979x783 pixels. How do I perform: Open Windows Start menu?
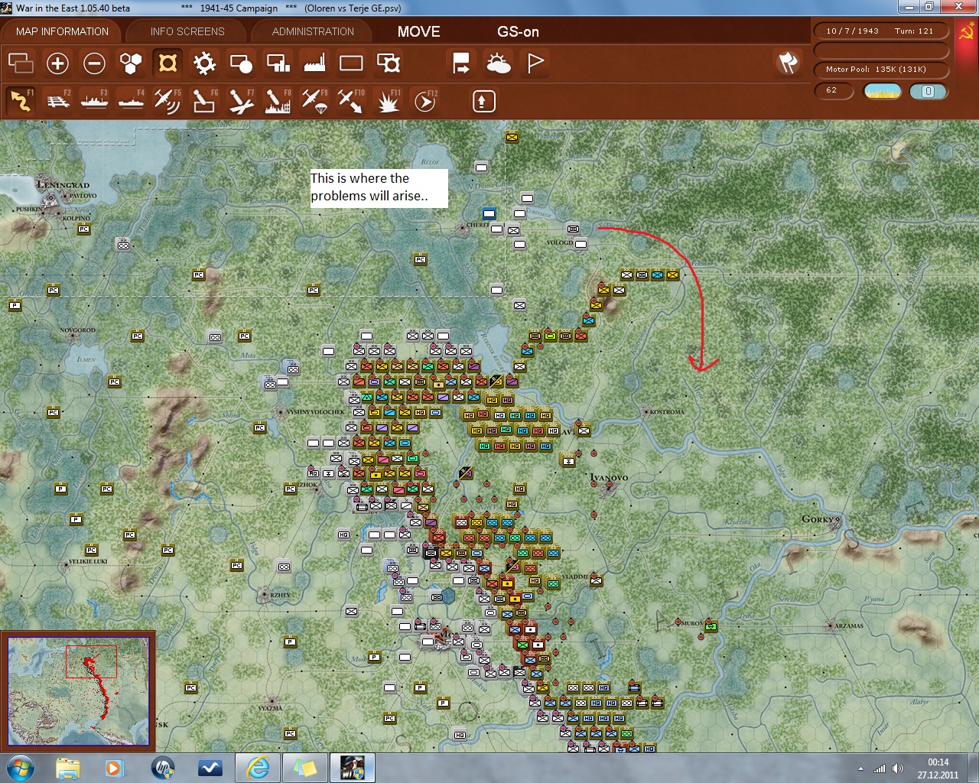(x=19, y=768)
